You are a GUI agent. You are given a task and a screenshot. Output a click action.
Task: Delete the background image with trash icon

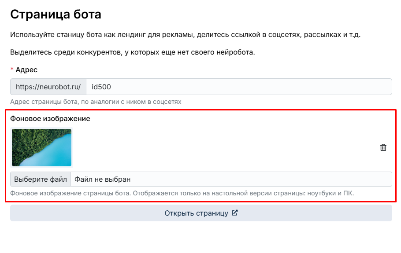[383, 147]
